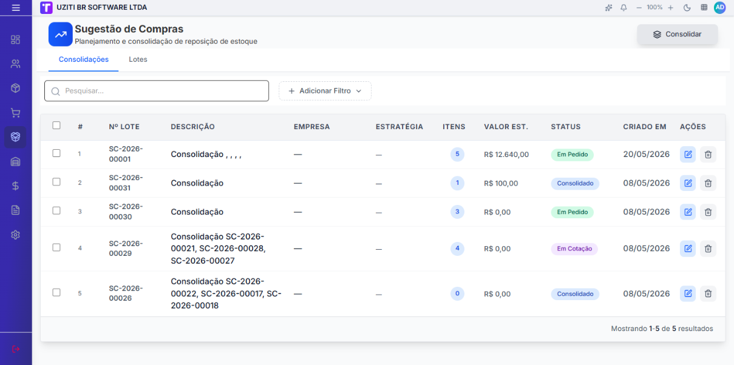734x365 pixels.
Task: Decrease zoom with the minus icon
Action: pos(639,8)
